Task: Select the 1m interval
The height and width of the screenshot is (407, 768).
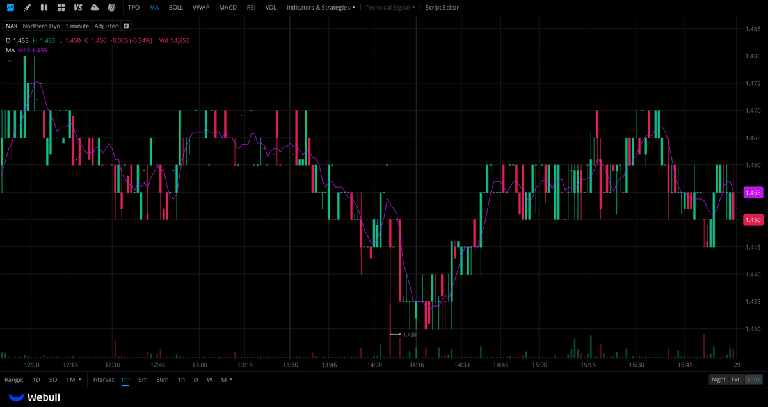Action: 125,379
